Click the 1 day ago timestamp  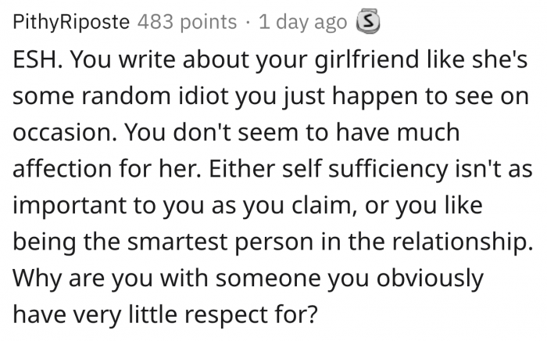[303, 22]
